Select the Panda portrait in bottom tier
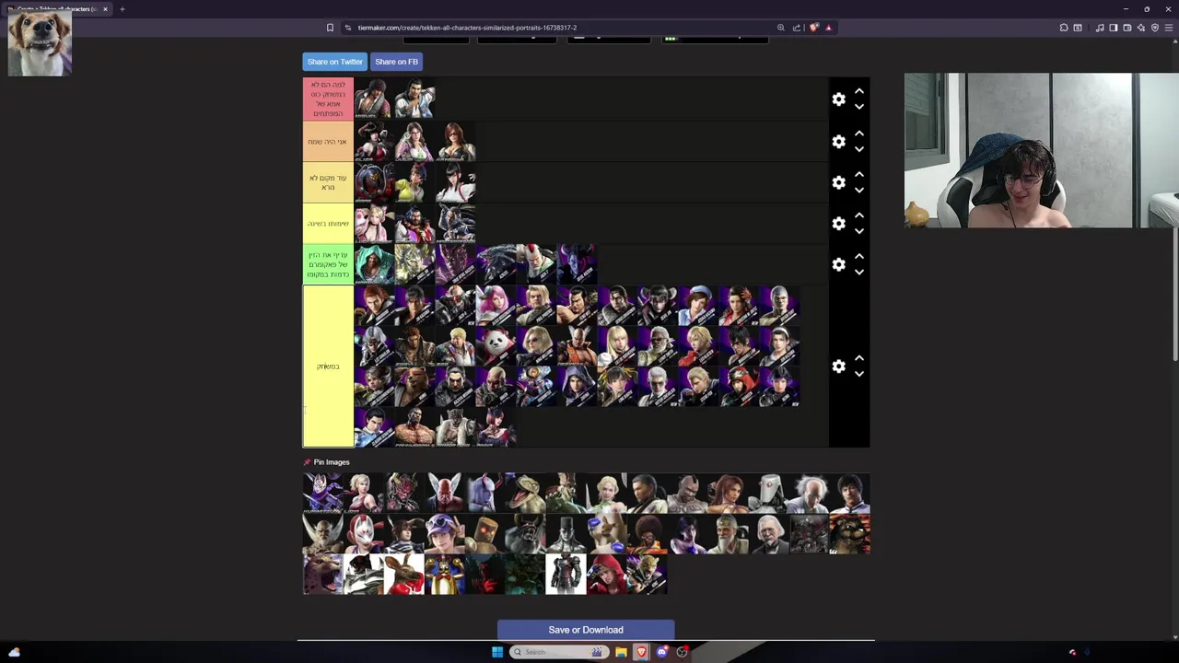 (x=496, y=345)
